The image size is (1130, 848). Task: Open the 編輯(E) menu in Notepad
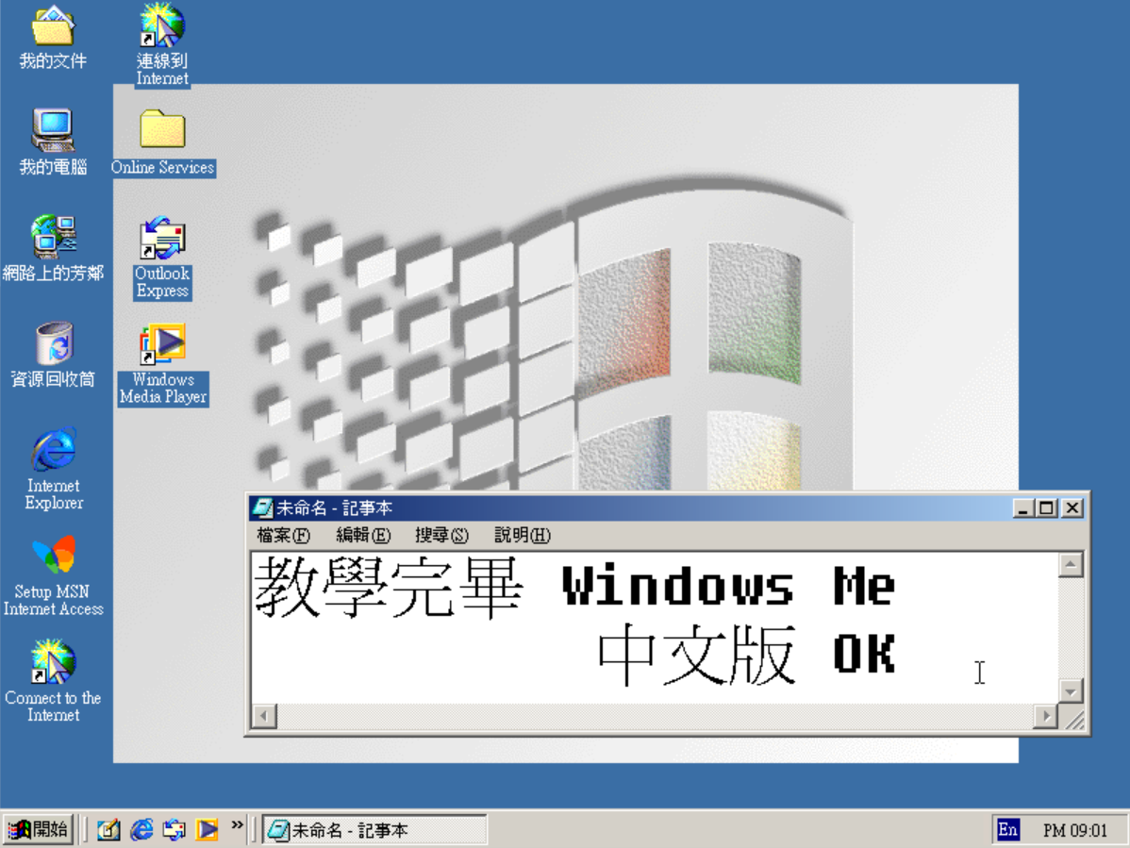[x=361, y=535]
